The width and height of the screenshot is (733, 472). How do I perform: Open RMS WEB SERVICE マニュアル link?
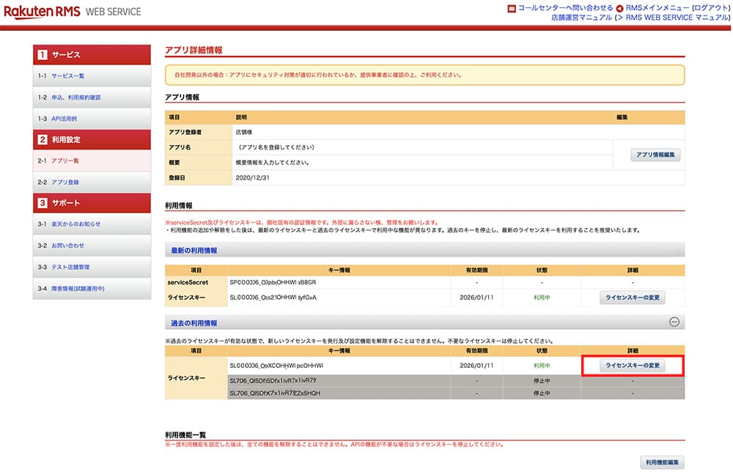[672, 18]
